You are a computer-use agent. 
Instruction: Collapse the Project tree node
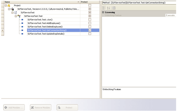[6, 5]
